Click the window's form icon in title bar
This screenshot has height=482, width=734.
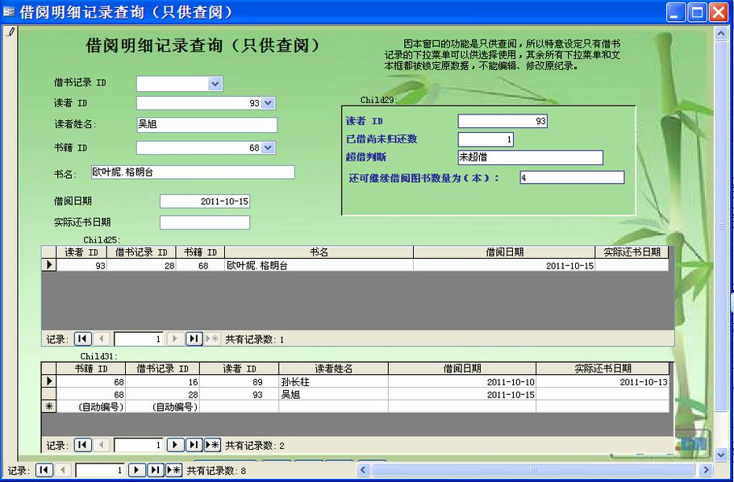point(8,12)
